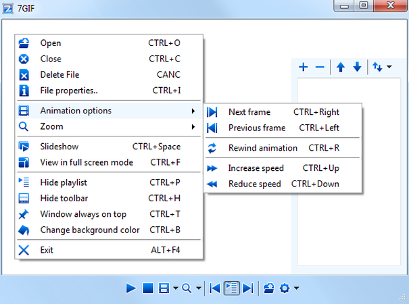Click the settings gear in toolbar
This screenshot has height=304, width=409.
(285, 288)
